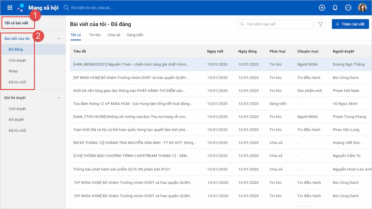Viewport: 372px width, 209px height.
Task: Open the app launcher grid icon
Action: [10, 7]
